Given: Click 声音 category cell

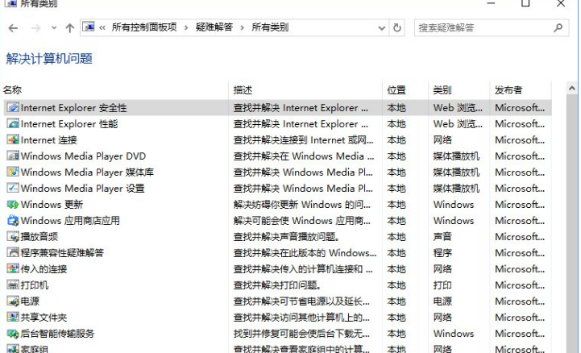Looking at the screenshot, I should coord(442,237).
